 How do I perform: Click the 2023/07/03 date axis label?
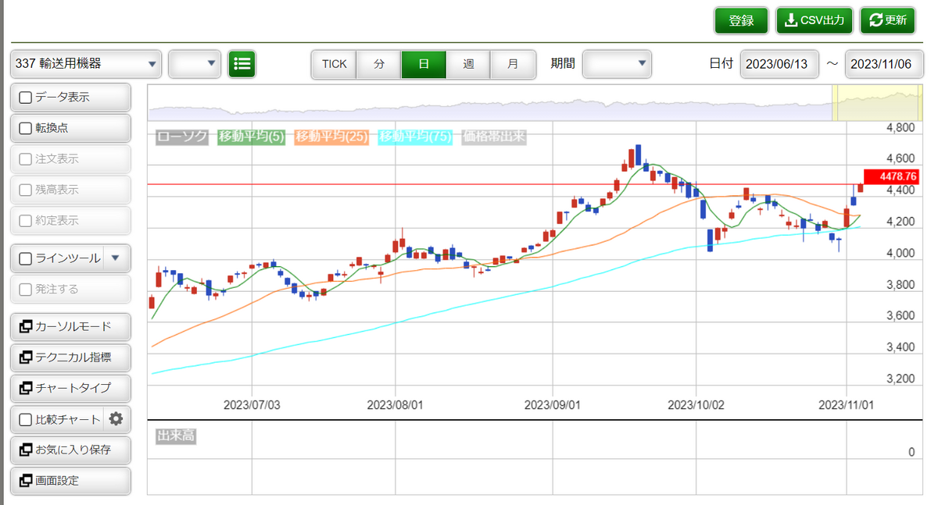point(252,405)
